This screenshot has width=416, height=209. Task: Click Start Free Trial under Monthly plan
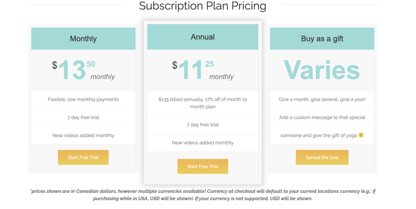(x=83, y=158)
